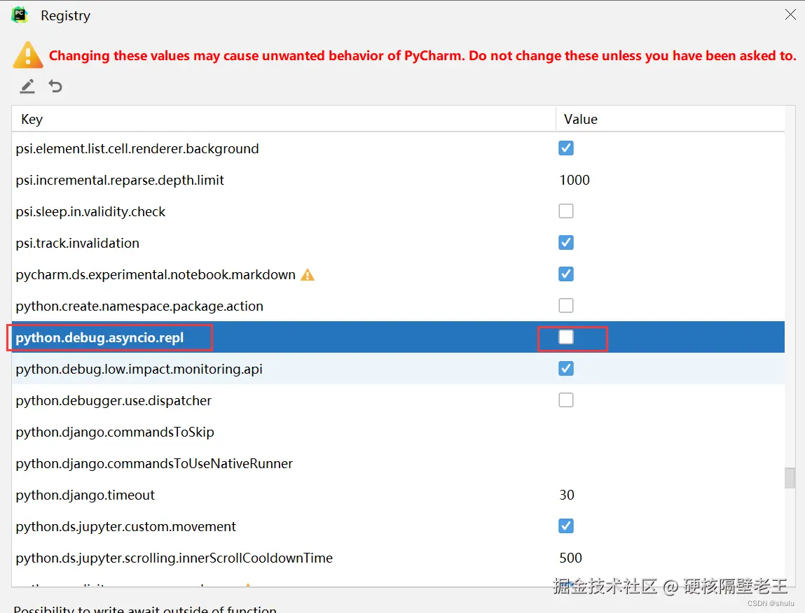
Task: Select the python.debugger.use.dispatcher key
Action: coord(113,401)
